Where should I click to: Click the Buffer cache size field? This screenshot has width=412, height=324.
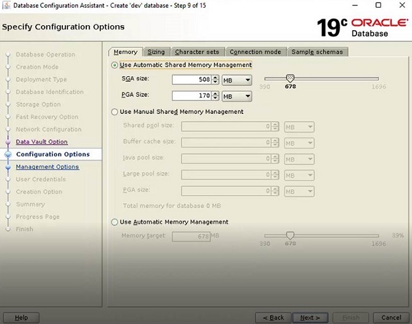[226, 142]
